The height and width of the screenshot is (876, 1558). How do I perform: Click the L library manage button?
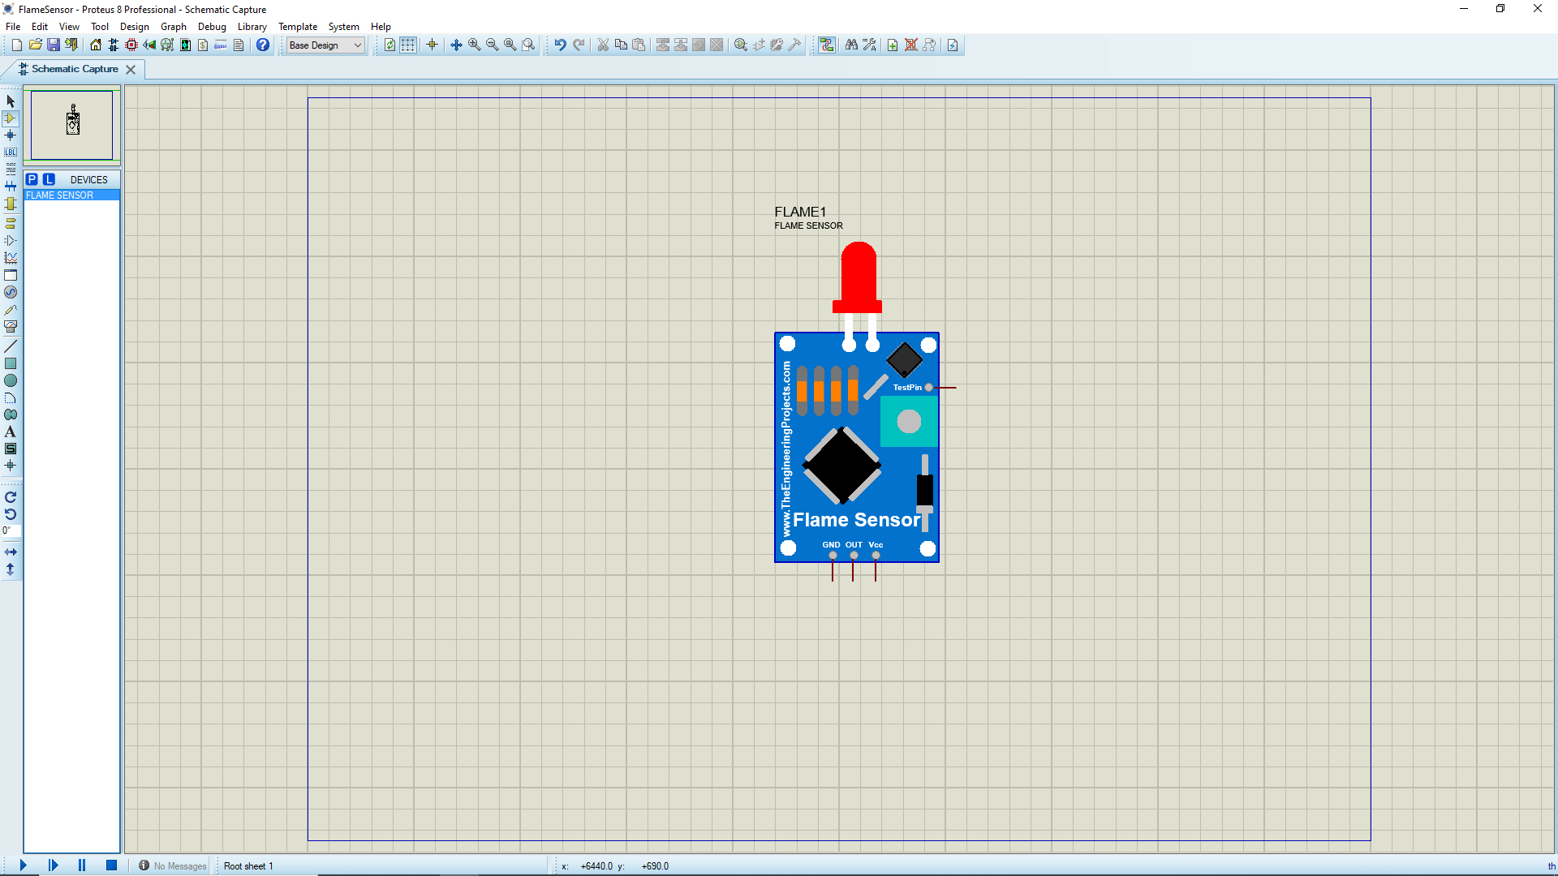point(49,179)
